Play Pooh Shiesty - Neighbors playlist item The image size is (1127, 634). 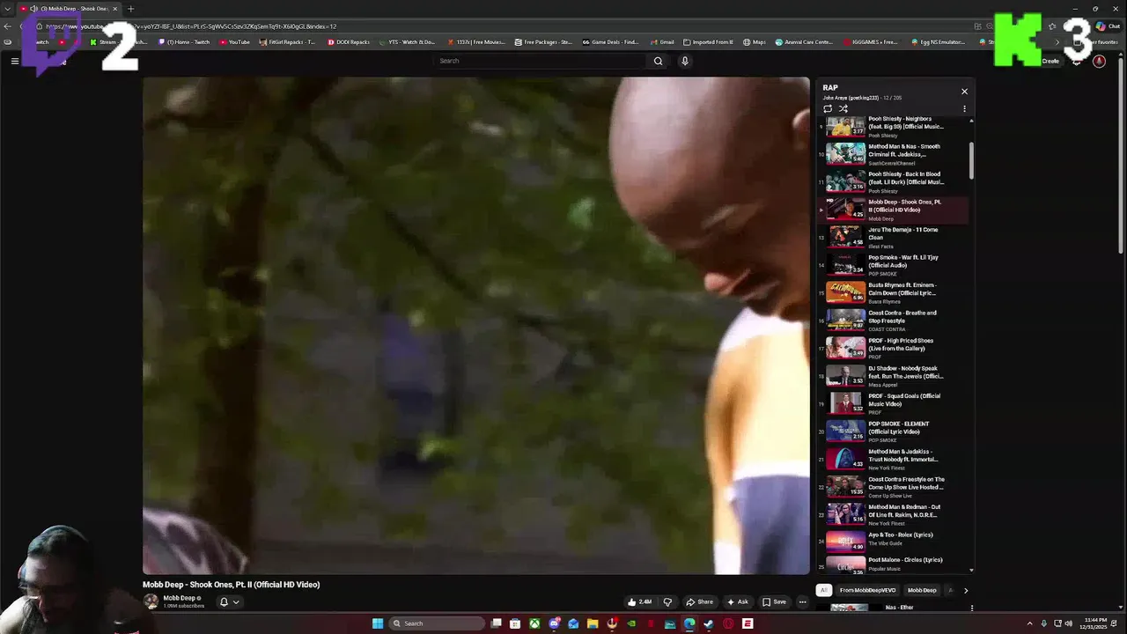point(894,126)
